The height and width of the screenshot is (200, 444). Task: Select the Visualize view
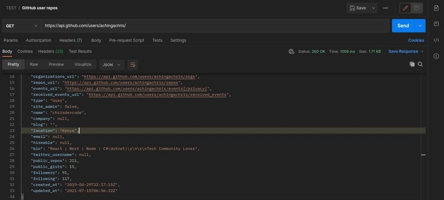83,64
